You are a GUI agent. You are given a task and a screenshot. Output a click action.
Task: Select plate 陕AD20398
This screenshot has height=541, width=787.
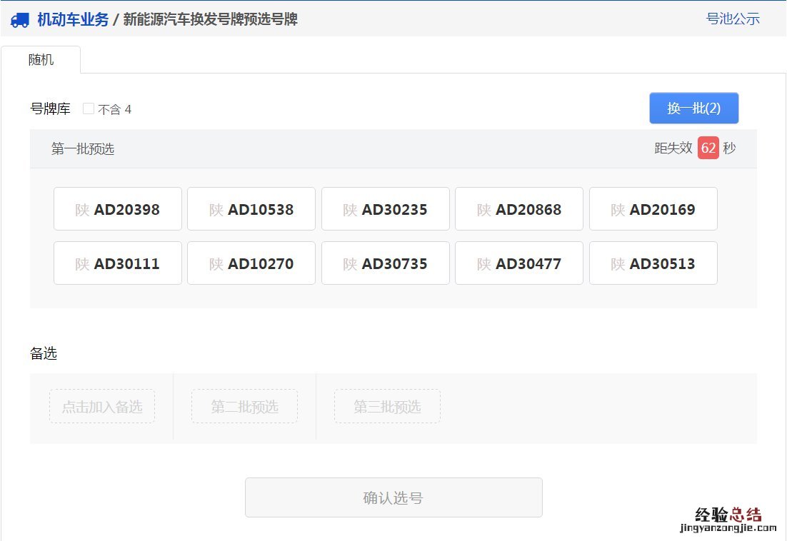pos(117,208)
